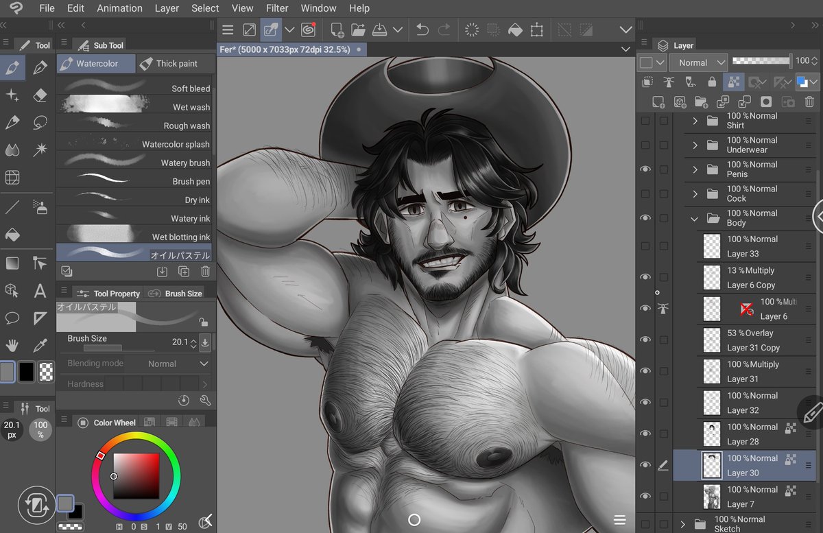Image resolution: width=823 pixels, height=533 pixels.
Task: Expand the Shirt layer folder
Action: tap(695, 121)
